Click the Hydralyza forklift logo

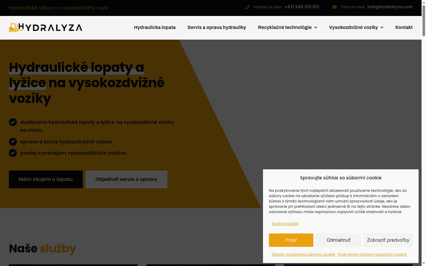click(46, 27)
